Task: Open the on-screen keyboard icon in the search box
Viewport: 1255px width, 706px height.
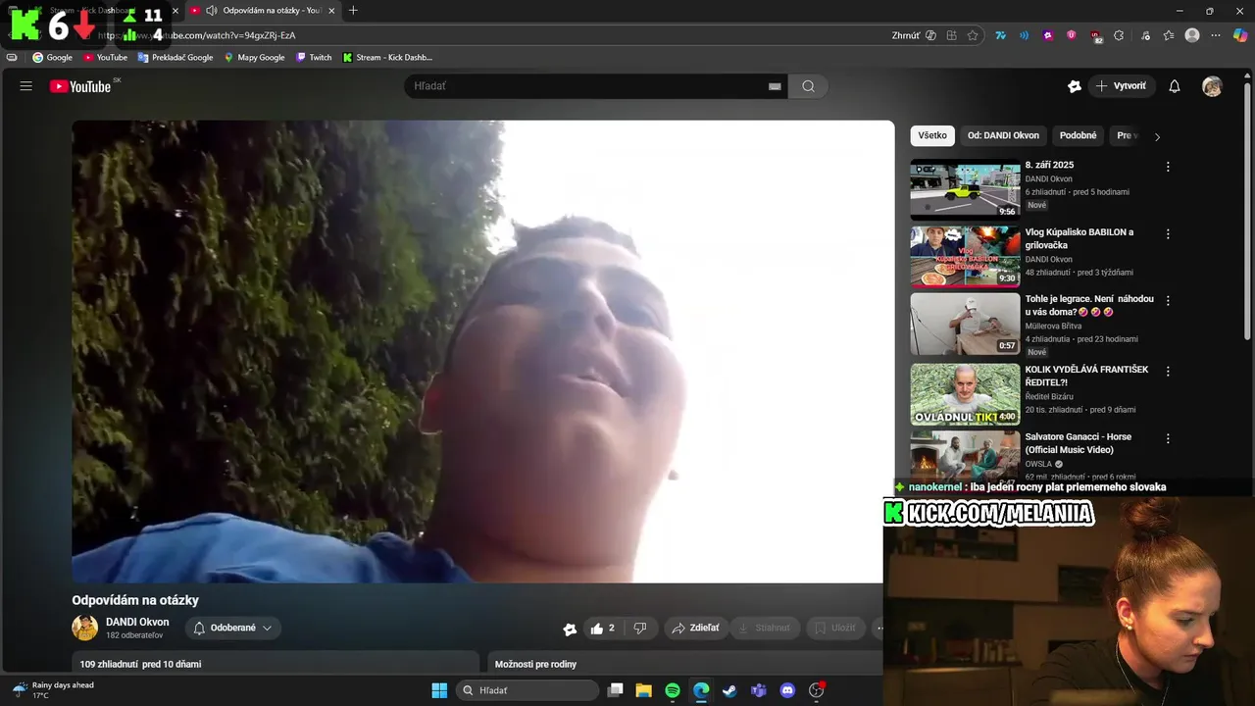Action: 775,86
